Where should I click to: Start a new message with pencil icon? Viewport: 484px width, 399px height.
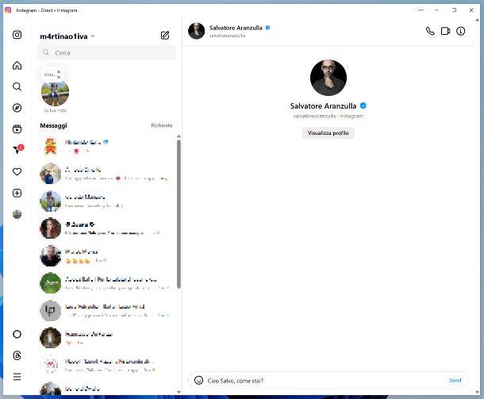point(165,35)
